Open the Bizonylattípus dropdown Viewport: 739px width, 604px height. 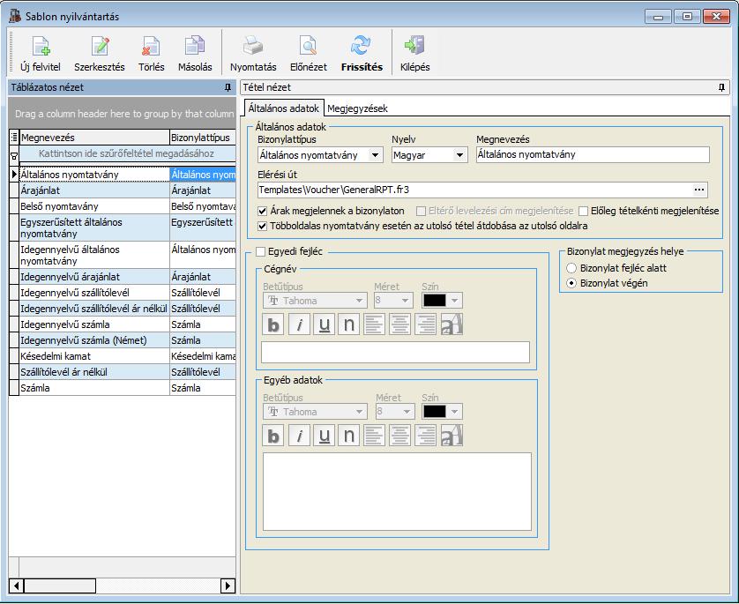(x=375, y=155)
